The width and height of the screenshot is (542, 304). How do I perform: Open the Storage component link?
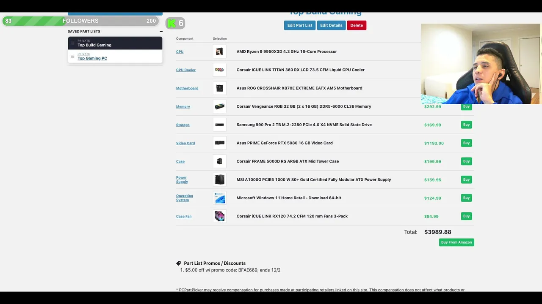click(x=183, y=125)
